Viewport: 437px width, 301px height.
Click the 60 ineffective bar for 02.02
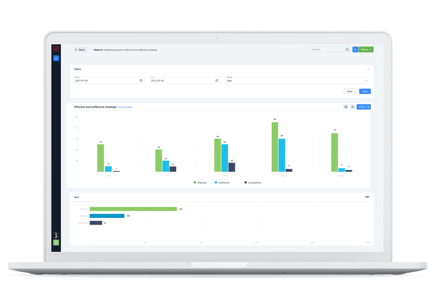coord(282,155)
